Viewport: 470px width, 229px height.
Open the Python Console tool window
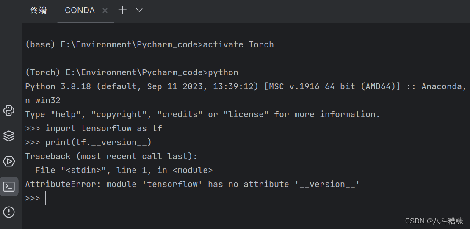point(9,110)
